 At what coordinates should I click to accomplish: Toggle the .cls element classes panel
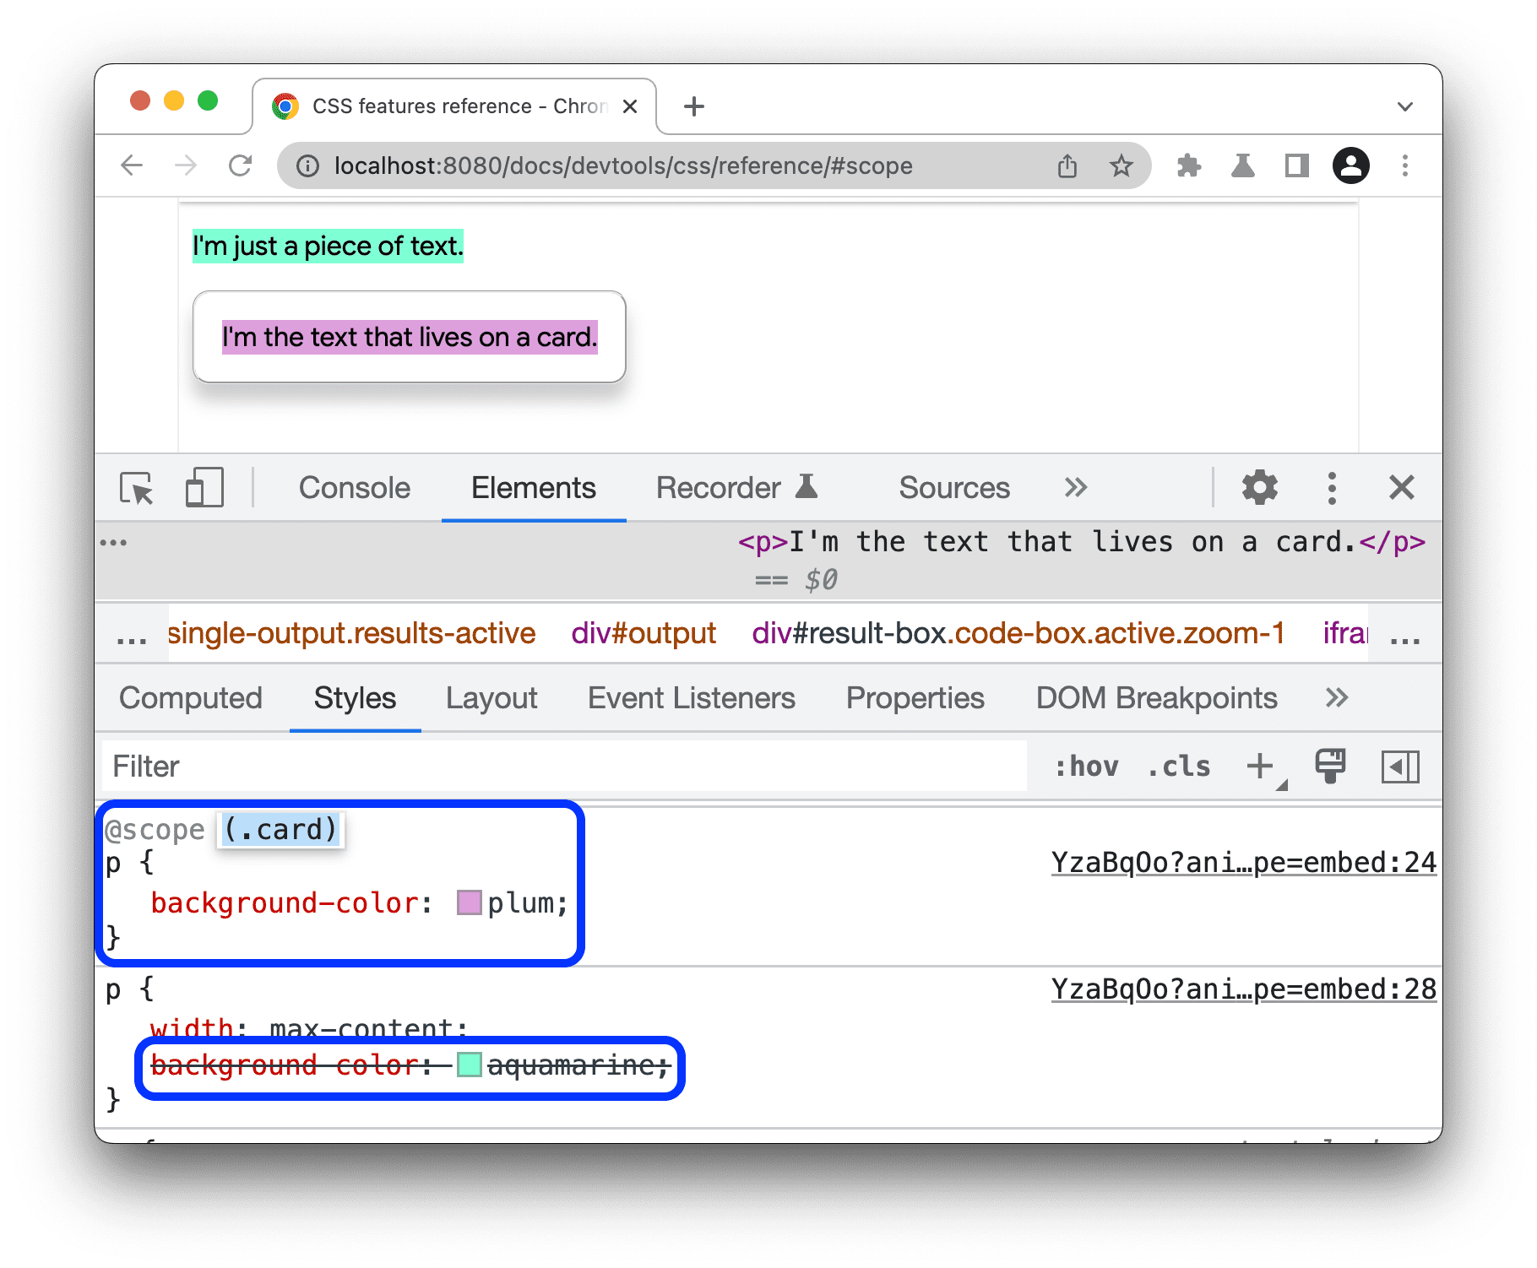pyautogui.click(x=1179, y=767)
